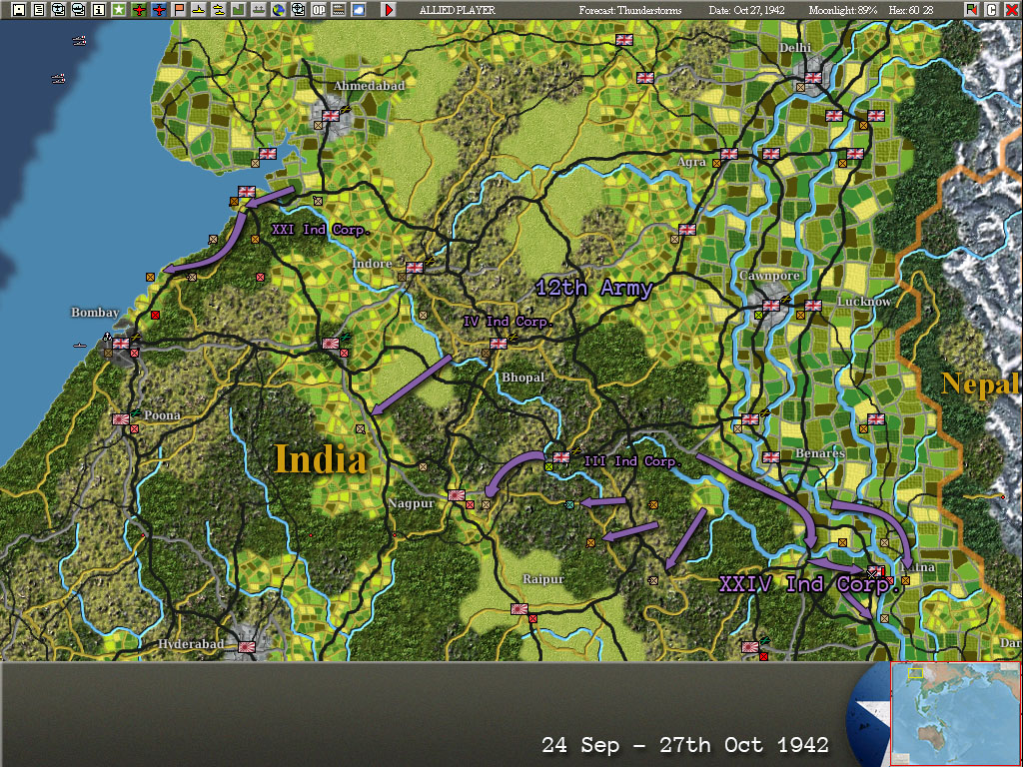Click the white cloud weather icon

[x=359, y=10]
